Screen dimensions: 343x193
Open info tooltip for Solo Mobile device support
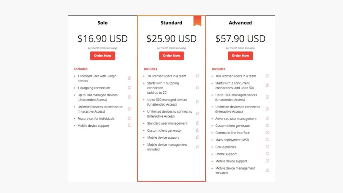tap(130, 126)
